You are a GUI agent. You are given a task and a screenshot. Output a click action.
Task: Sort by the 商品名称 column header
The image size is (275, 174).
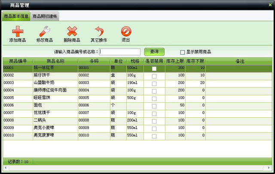(55, 61)
